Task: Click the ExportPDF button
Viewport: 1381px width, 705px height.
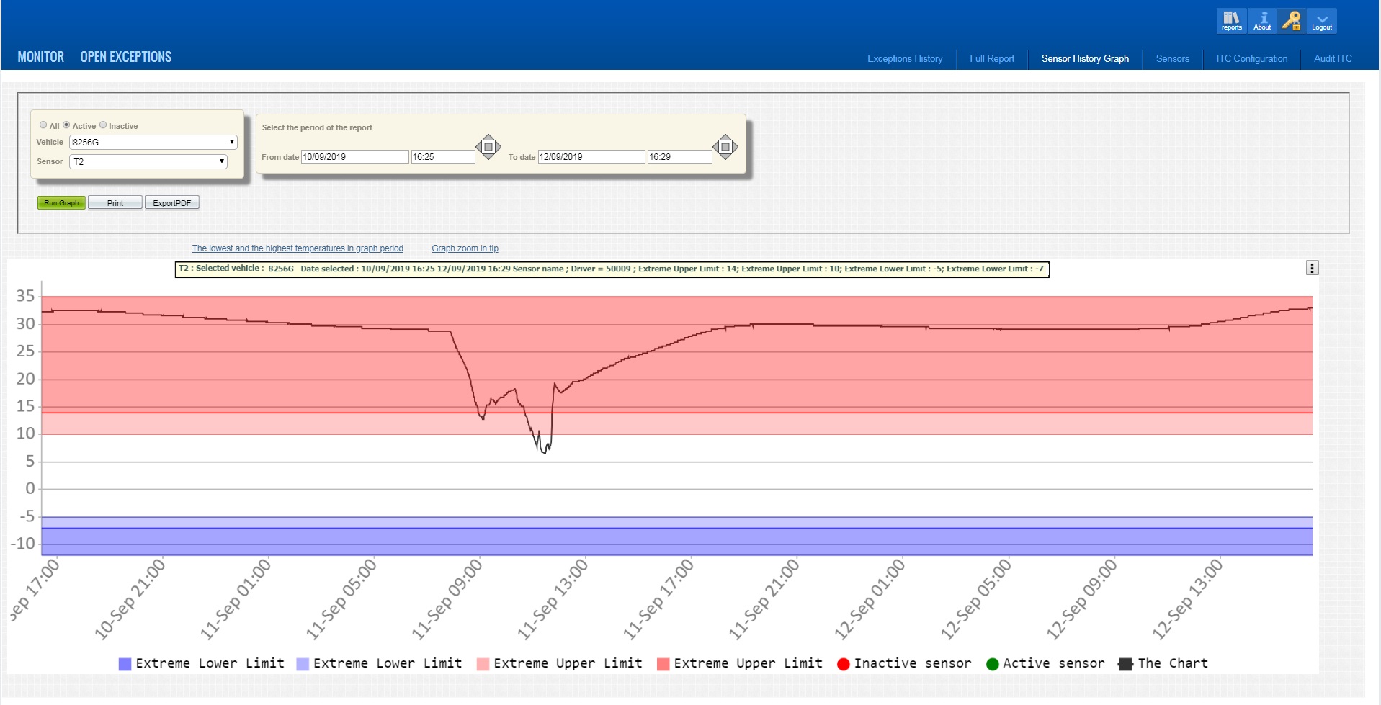Action: tap(172, 203)
